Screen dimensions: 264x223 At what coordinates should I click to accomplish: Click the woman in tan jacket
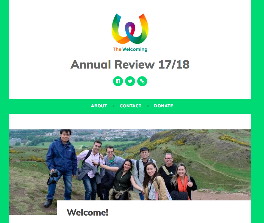coord(154,182)
